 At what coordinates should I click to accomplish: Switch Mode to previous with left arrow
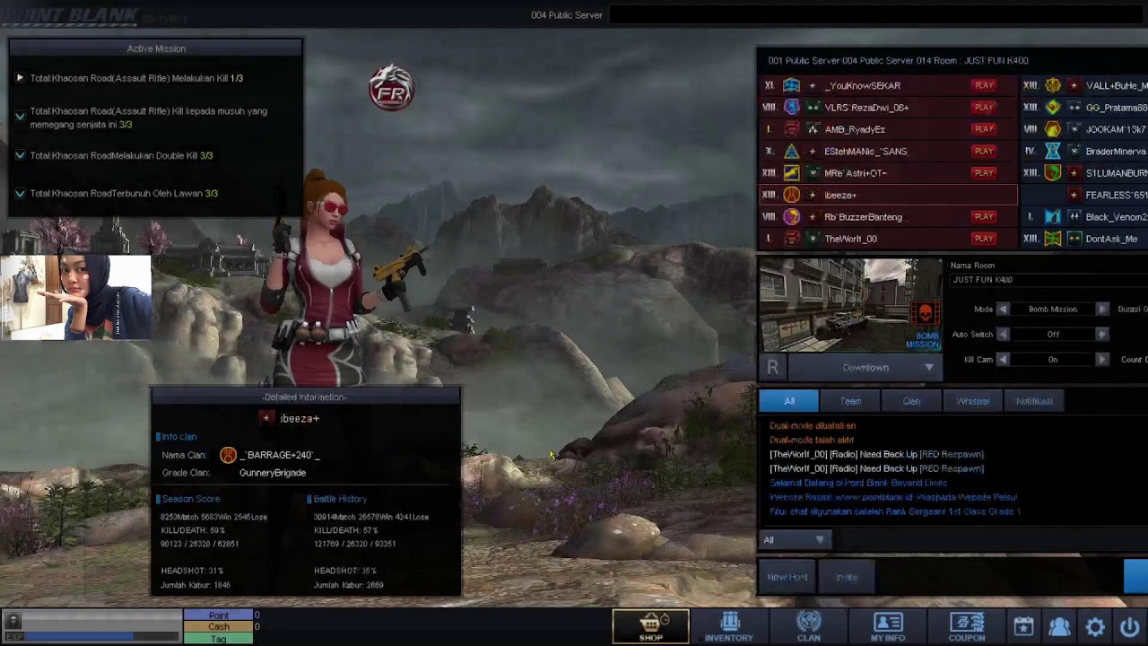pos(1003,309)
